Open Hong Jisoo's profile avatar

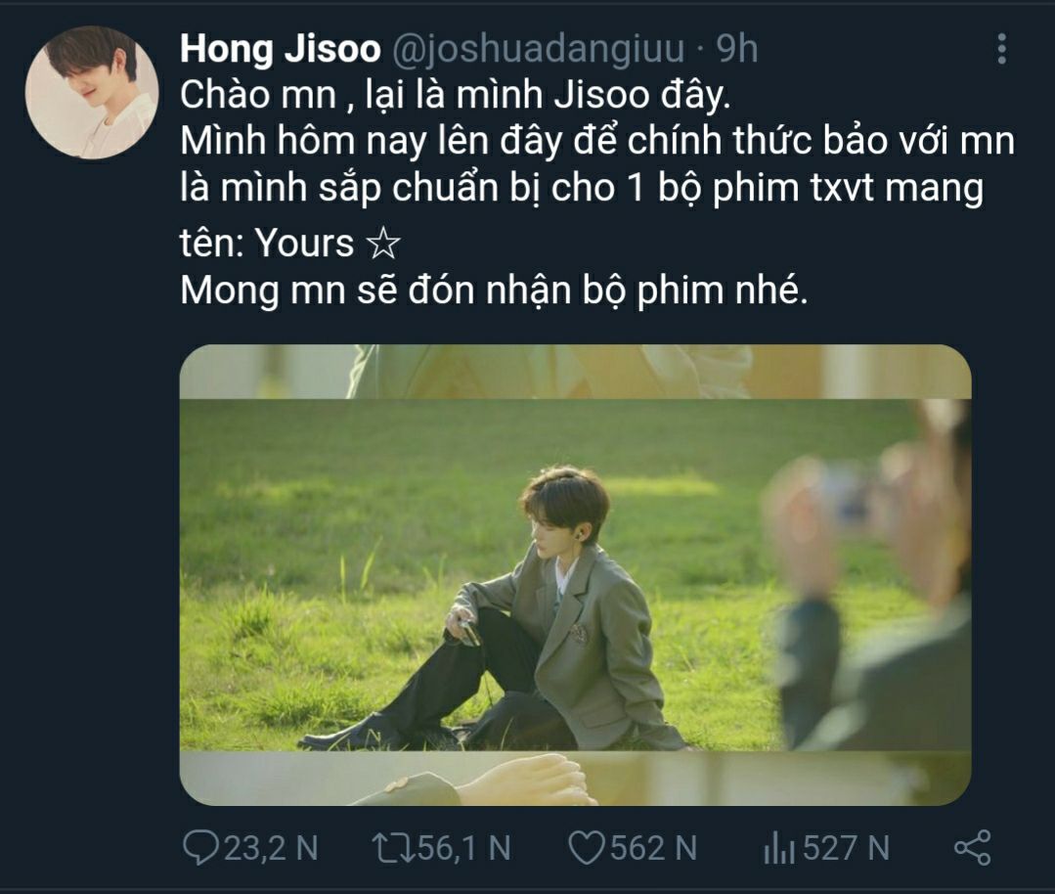[x=92, y=92]
